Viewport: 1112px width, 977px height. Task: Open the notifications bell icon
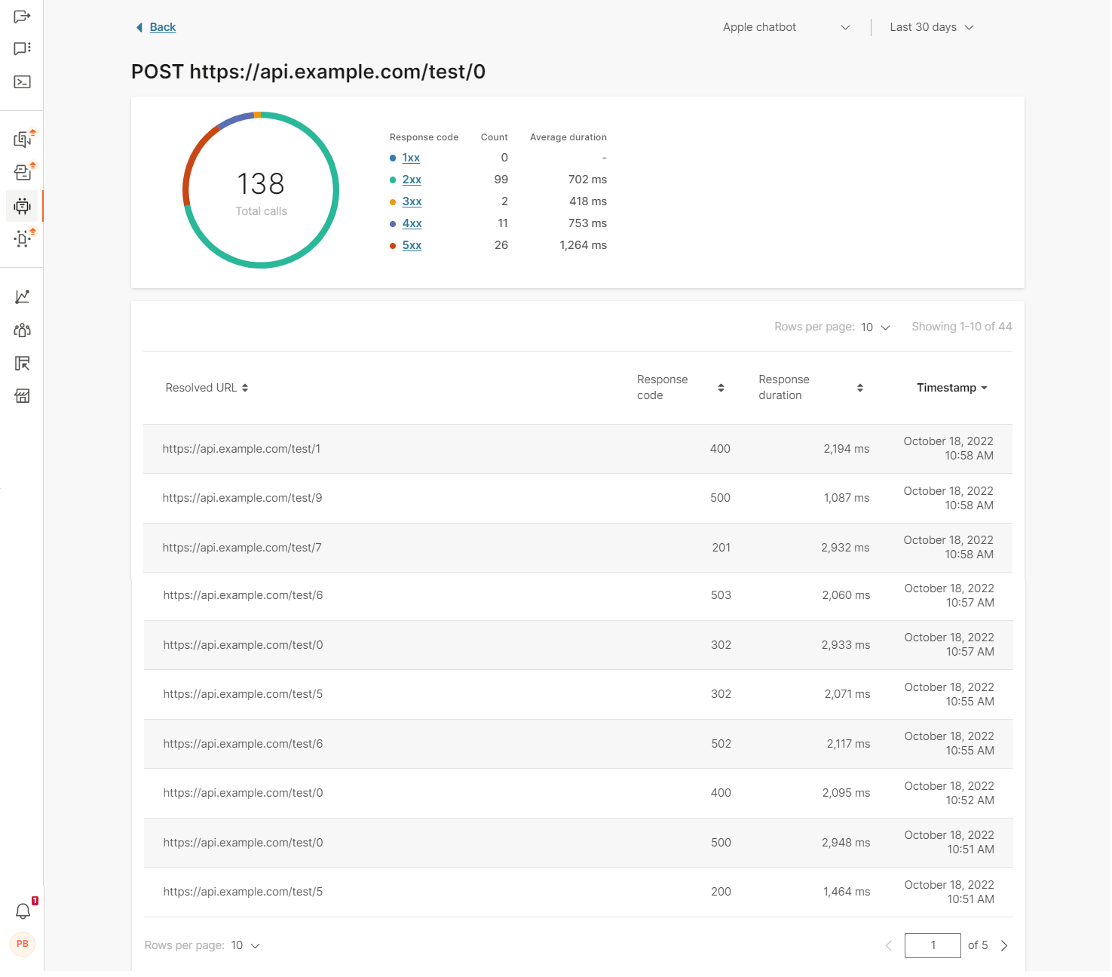[x=23, y=911]
